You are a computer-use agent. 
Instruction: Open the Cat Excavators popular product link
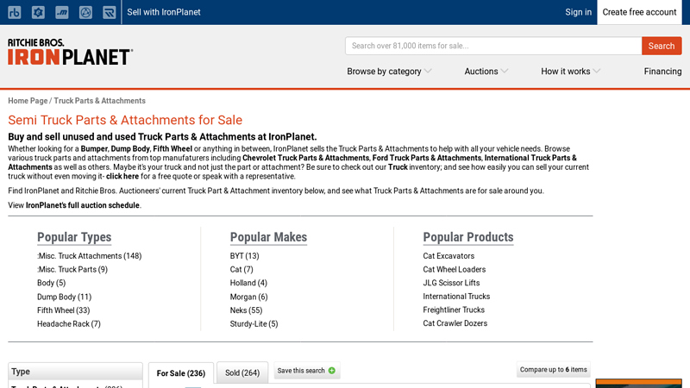(x=448, y=256)
